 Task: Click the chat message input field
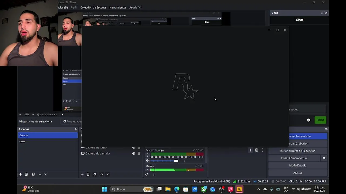click(x=307, y=109)
